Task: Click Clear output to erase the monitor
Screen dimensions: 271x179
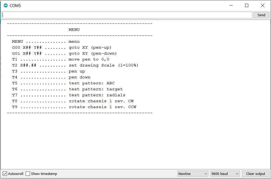Action: pos(255,174)
